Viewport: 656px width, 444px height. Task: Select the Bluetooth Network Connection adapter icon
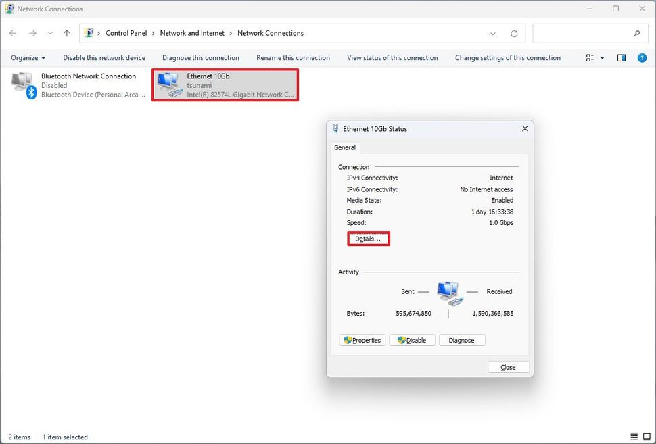(x=21, y=84)
